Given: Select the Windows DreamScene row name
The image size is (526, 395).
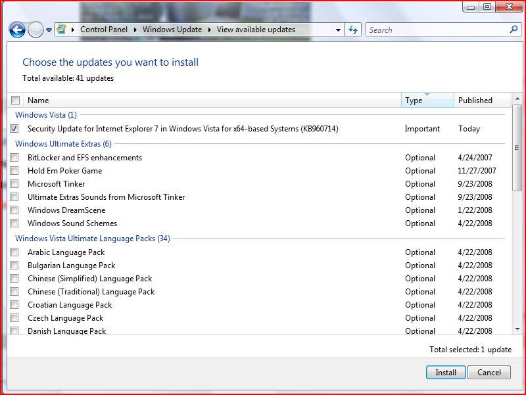Looking at the screenshot, I should pyautogui.click(x=66, y=210).
